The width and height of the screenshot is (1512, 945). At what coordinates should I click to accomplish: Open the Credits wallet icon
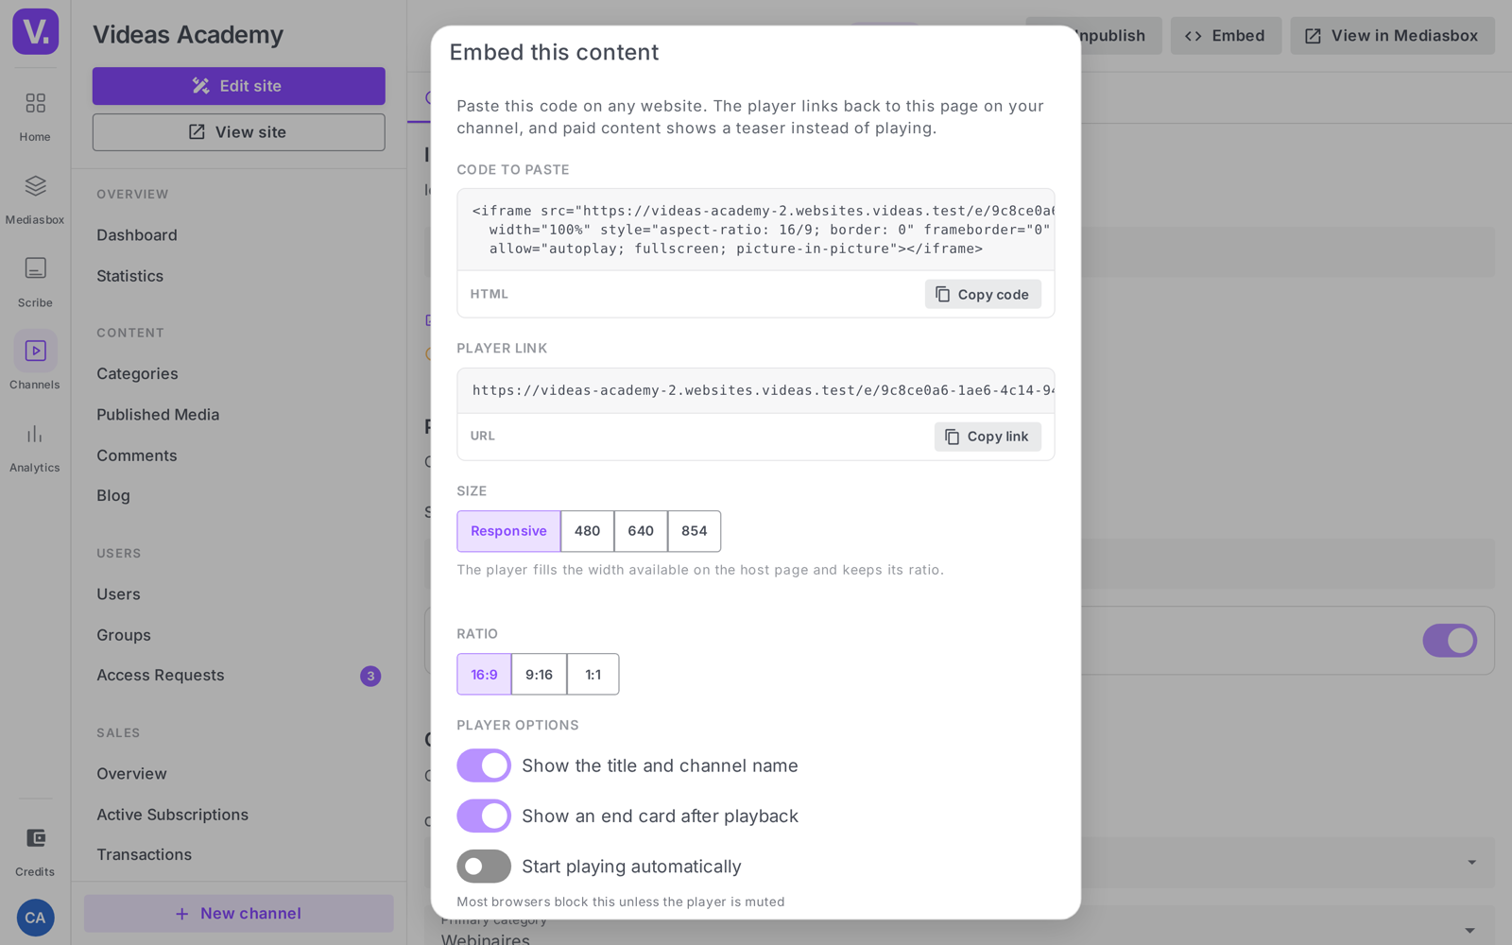click(35, 838)
